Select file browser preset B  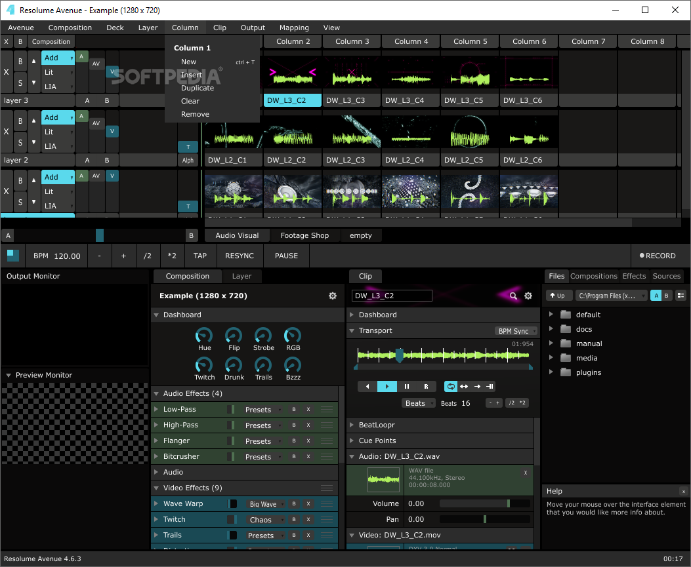[666, 296]
